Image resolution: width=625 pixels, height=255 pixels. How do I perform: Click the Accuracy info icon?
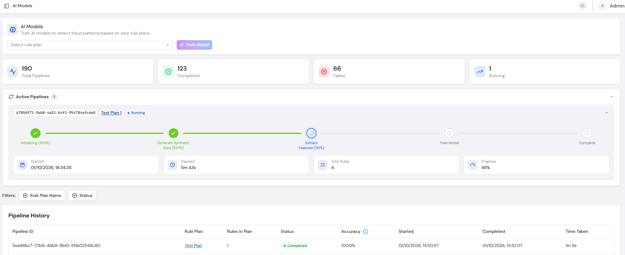pyautogui.click(x=366, y=231)
